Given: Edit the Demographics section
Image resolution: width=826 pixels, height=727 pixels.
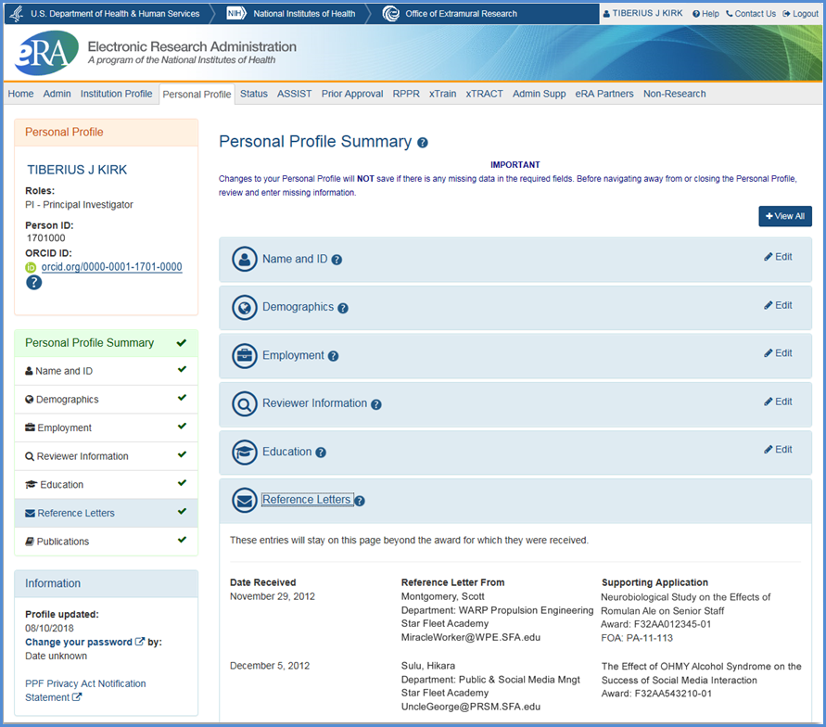Looking at the screenshot, I should coord(778,306).
